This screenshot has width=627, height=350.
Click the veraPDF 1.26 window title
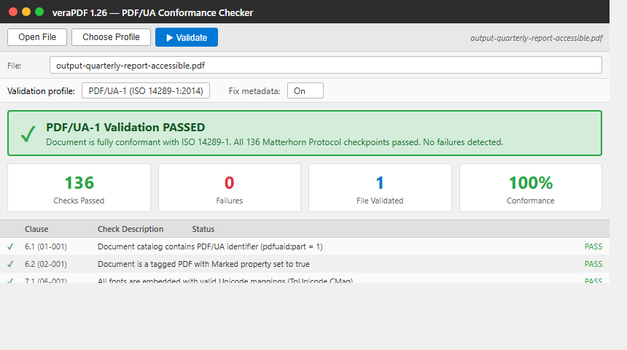(152, 13)
